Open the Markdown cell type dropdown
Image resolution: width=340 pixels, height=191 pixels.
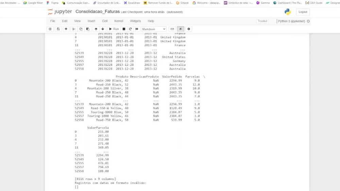[x=154, y=29]
